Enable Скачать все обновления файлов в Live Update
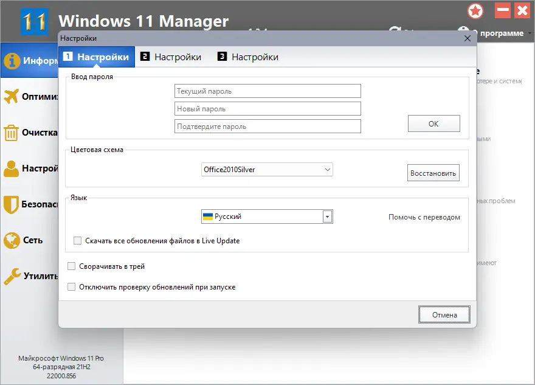The image size is (535, 385). point(77,241)
